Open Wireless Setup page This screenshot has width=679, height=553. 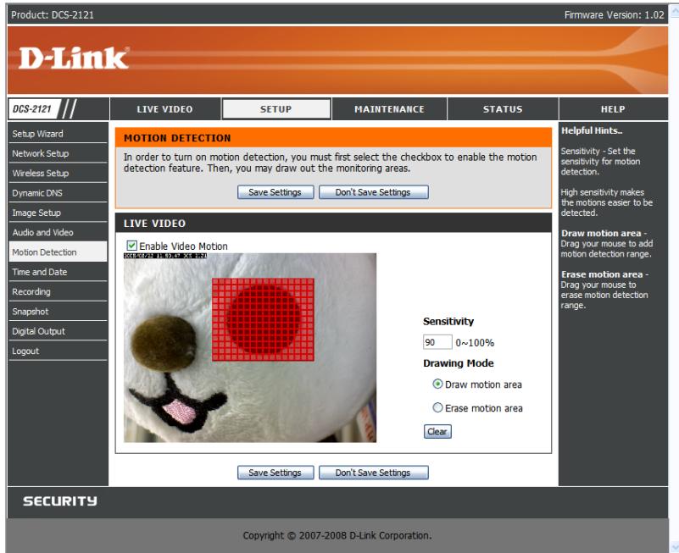coord(58,173)
